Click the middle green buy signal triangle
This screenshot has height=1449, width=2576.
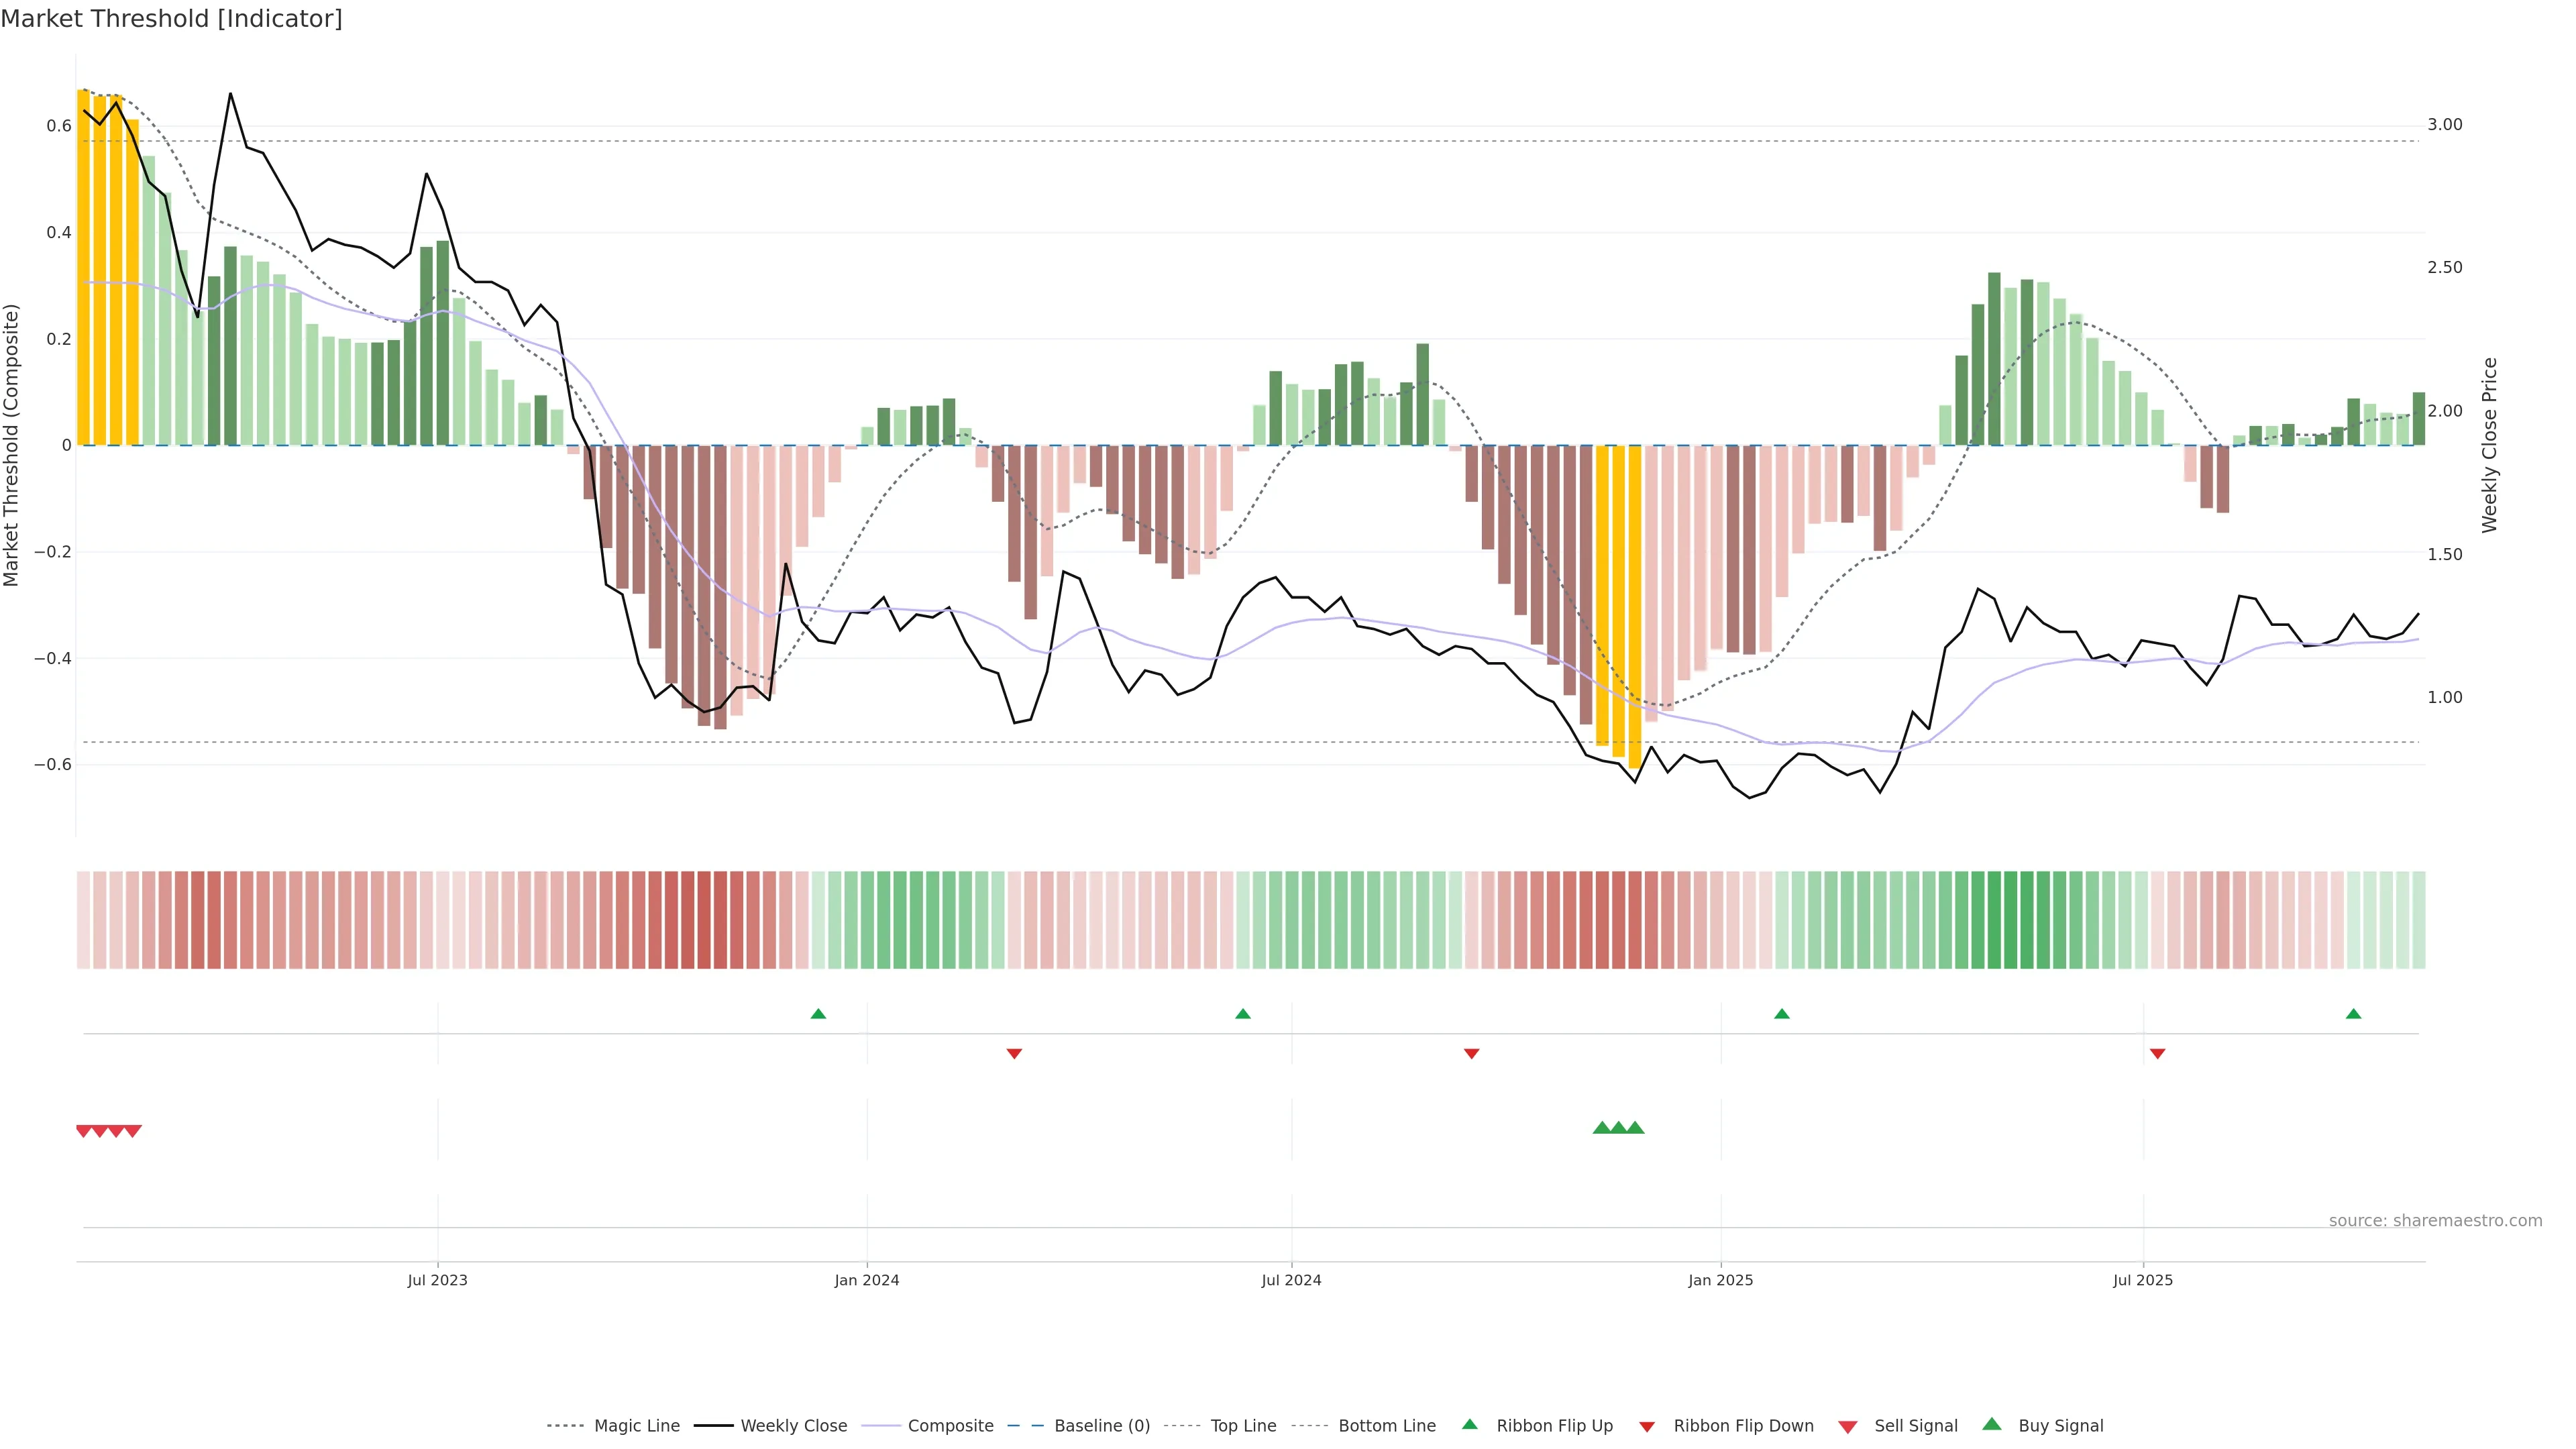[1618, 1128]
